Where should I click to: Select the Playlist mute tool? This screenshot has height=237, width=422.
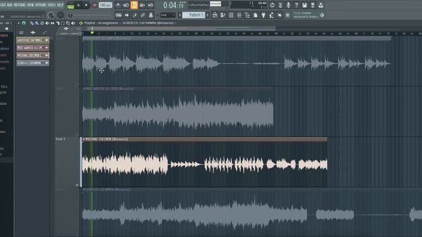47,24
